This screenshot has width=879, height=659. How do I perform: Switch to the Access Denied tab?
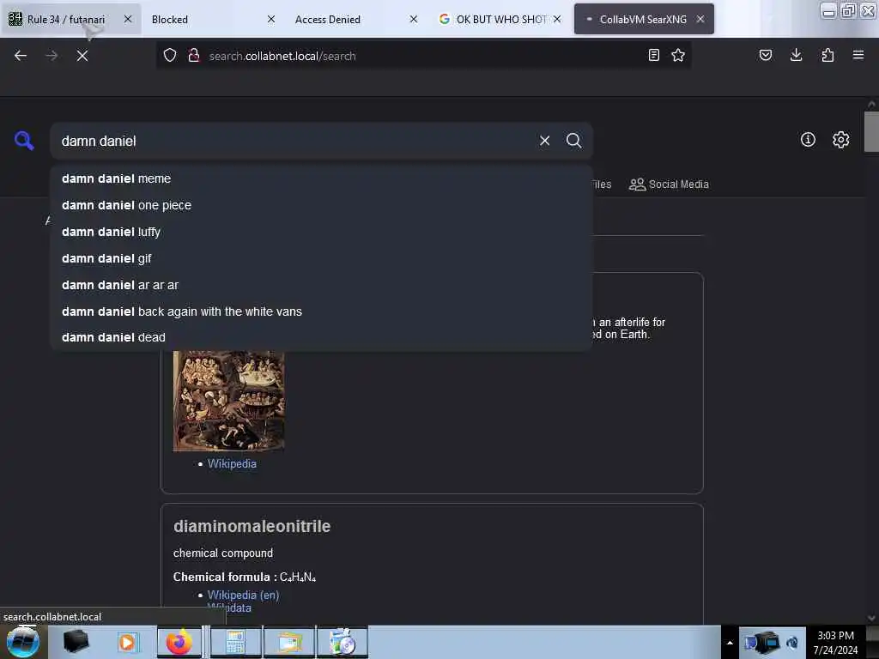pos(355,19)
